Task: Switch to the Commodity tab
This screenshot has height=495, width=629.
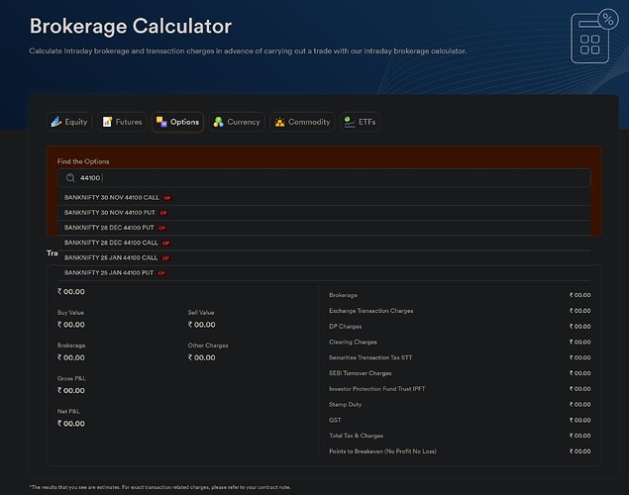Action: click(302, 122)
